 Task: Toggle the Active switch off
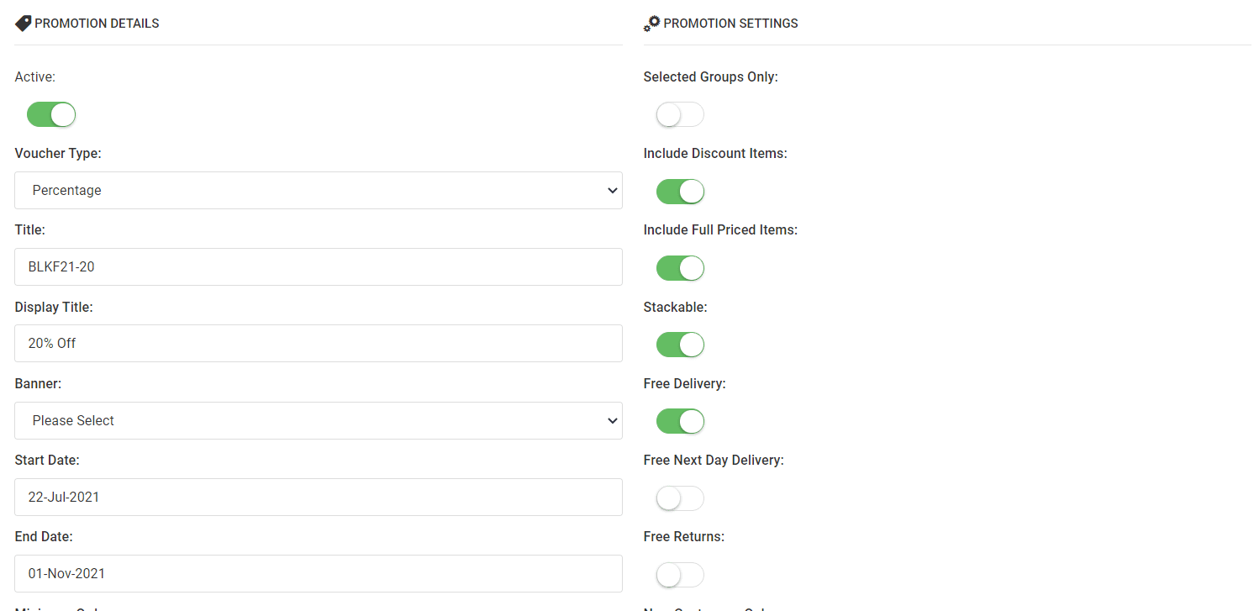51,114
